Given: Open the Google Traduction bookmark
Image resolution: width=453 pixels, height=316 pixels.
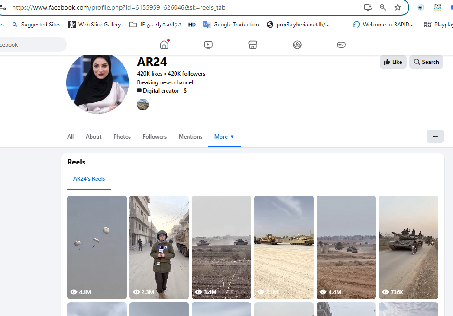Looking at the screenshot, I should pyautogui.click(x=231, y=24).
